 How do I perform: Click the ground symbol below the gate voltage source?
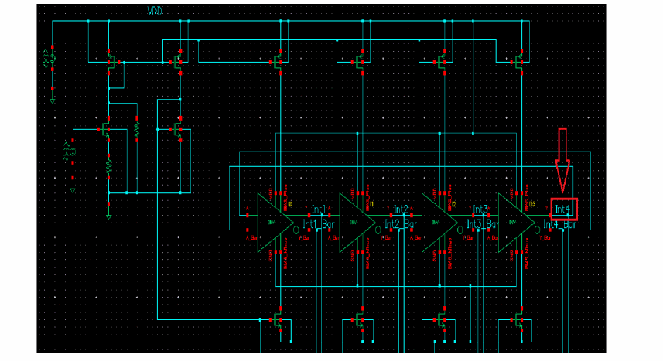73,191
